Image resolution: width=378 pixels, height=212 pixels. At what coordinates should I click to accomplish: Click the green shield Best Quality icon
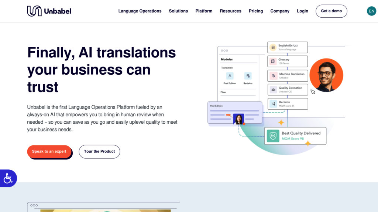point(273,136)
